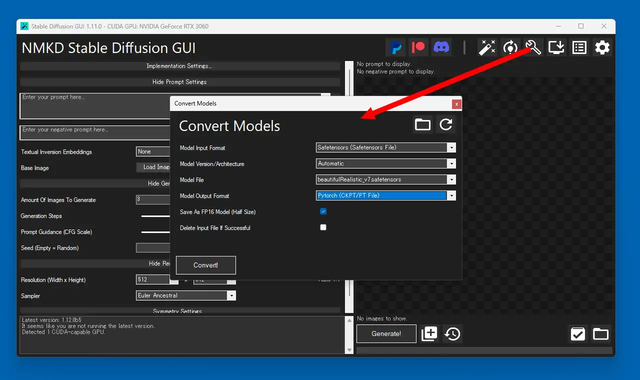Screen dimensions: 640x380
Task: Open the log list icon
Action: pos(579,47)
